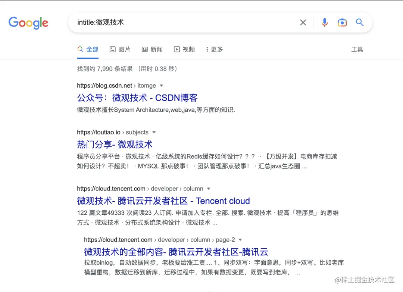This screenshot has width=403, height=292.
Task: Open the 工具 search tools menu
Action: tap(357, 49)
